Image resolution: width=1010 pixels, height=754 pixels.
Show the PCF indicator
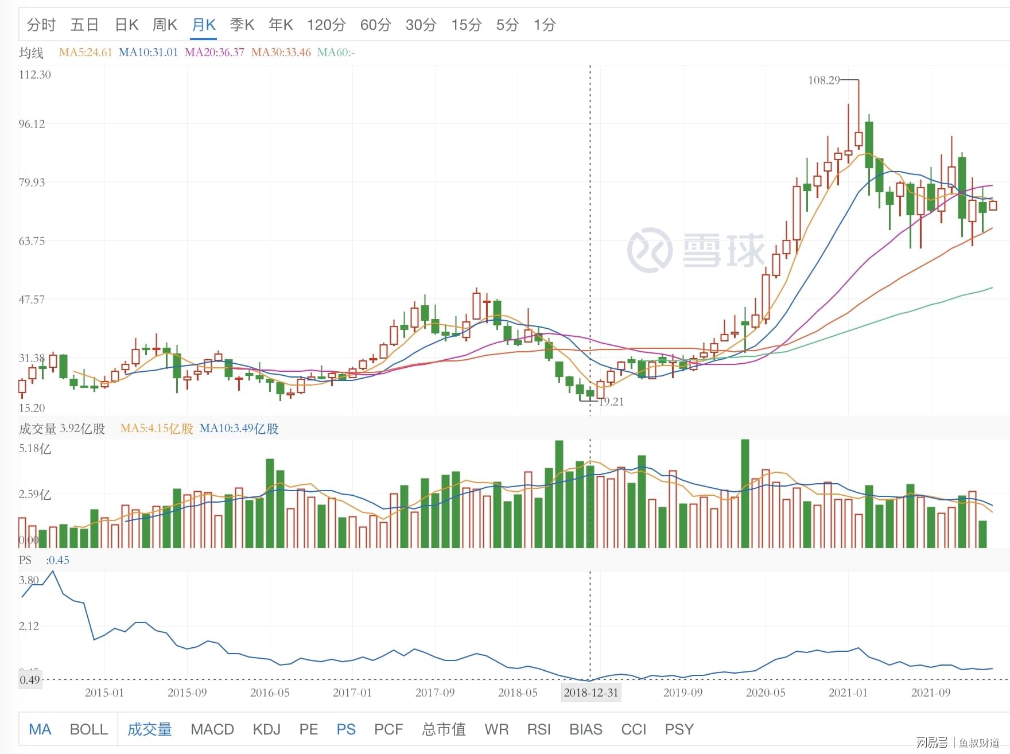pyautogui.click(x=389, y=729)
